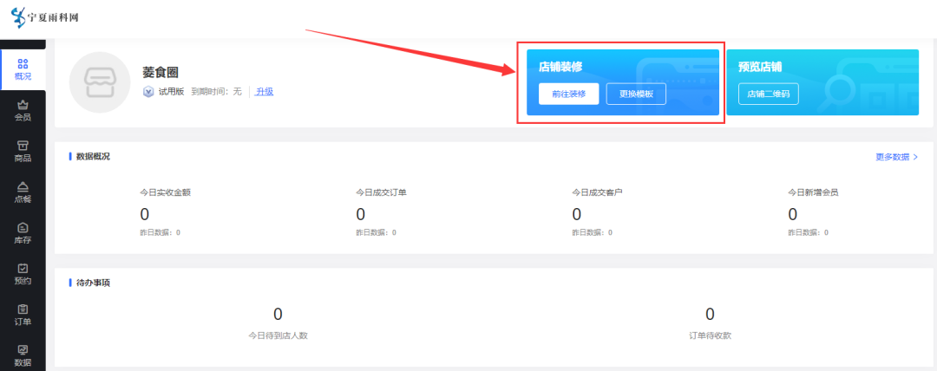Open the 店铺二维码 QR code button
The height and width of the screenshot is (371, 937).
point(768,94)
